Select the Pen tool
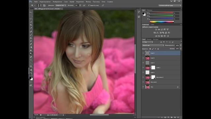211x119 pixels. click(31, 57)
